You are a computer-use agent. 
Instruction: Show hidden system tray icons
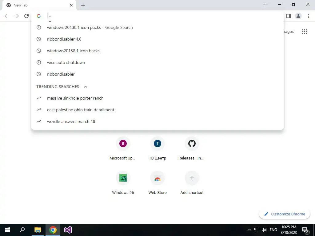(x=249, y=230)
